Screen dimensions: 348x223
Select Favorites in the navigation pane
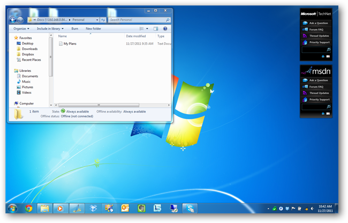pyautogui.click(x=25, y=38)
